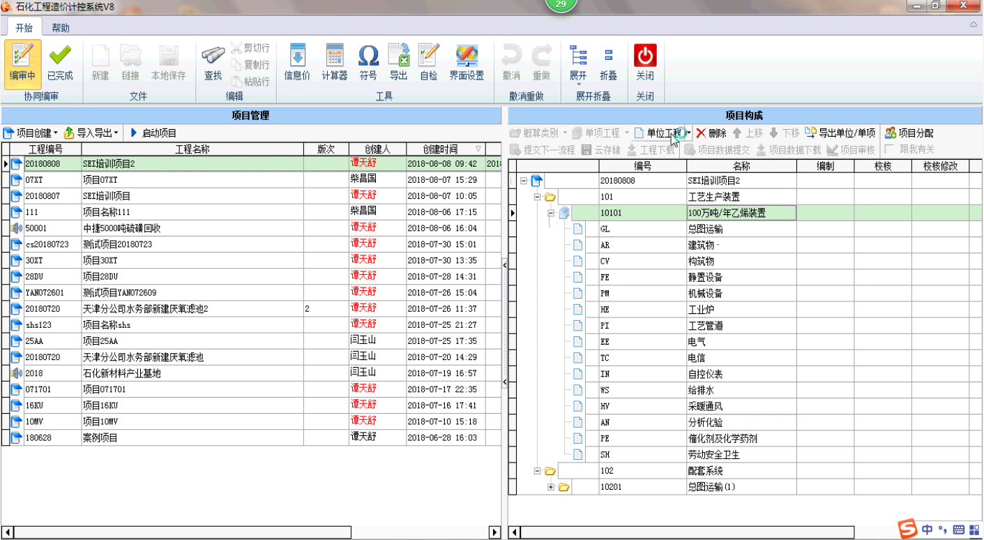This screenshot has height=540, width=984.
Task: Click 导出单位/单项 toolbar button
Action: 840,133
